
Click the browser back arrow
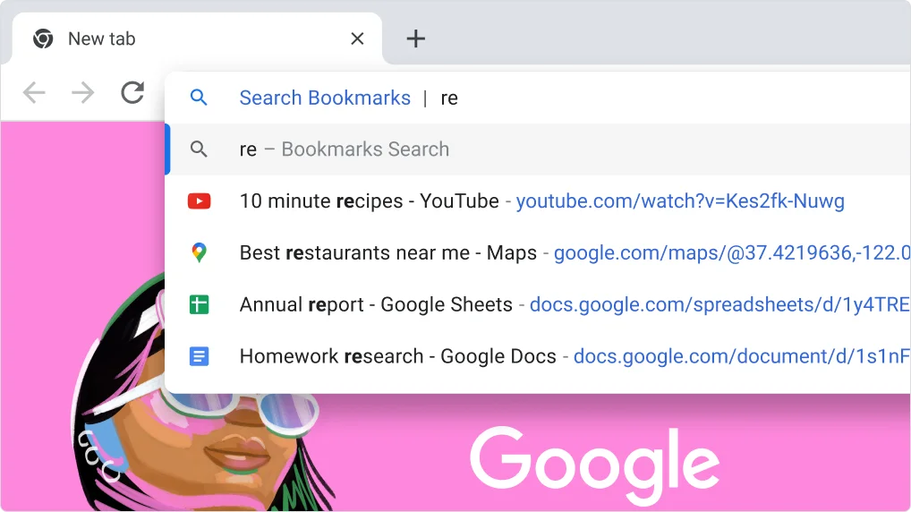pos(34,92)
